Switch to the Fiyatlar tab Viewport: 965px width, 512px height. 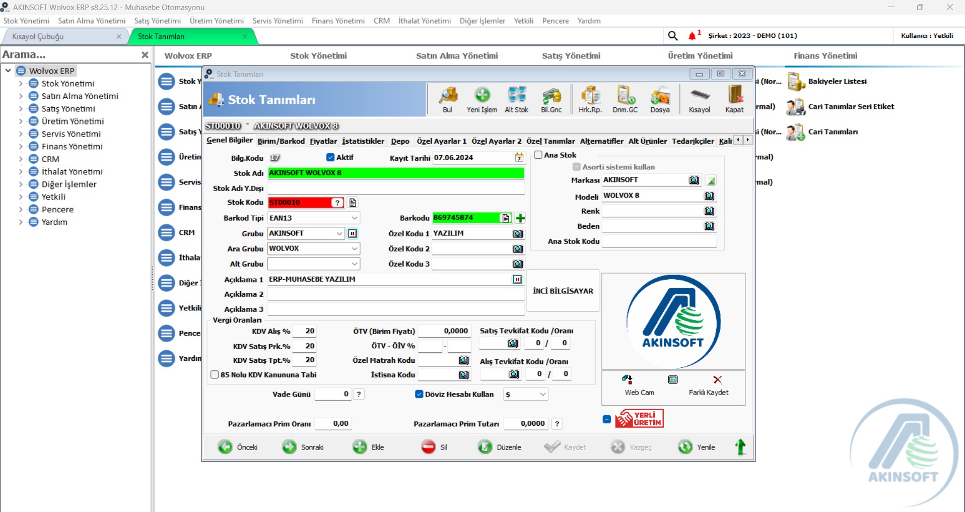click(x=323, y=141)
